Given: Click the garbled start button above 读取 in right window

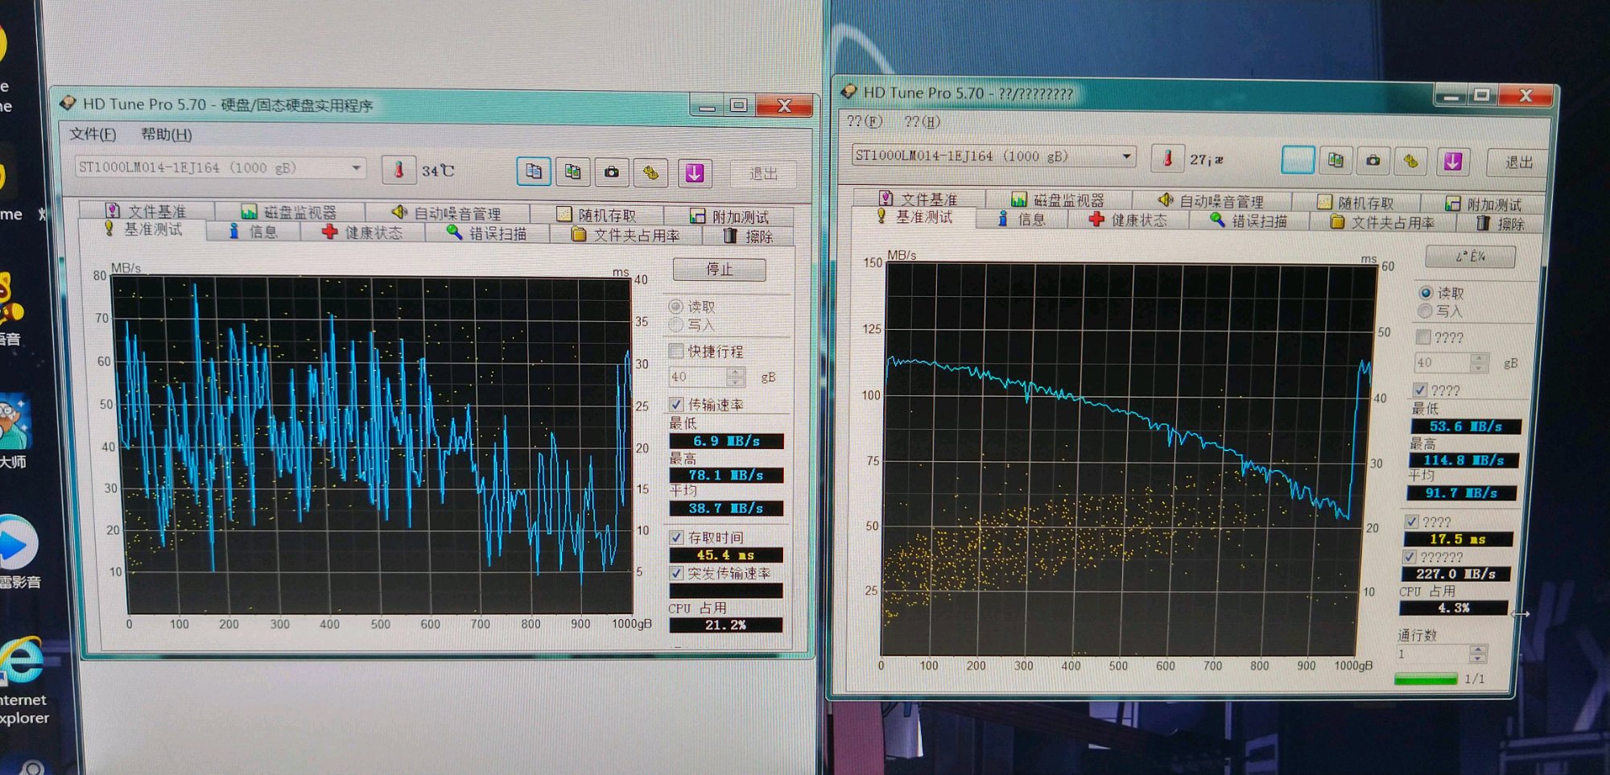Looking at the screenshot, I should tap(1471, 257).
